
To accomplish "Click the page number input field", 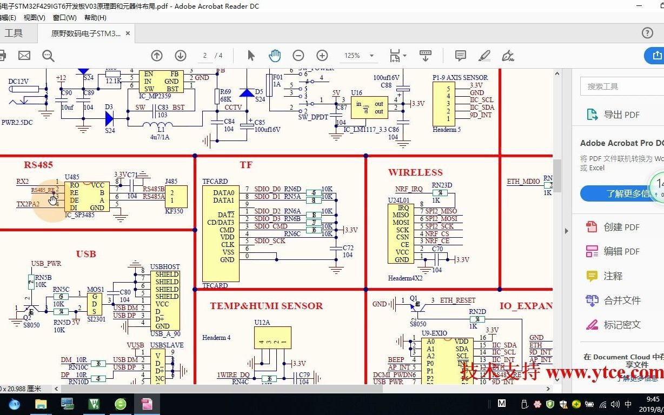I will pyautogui.click(x=204, y=55).
